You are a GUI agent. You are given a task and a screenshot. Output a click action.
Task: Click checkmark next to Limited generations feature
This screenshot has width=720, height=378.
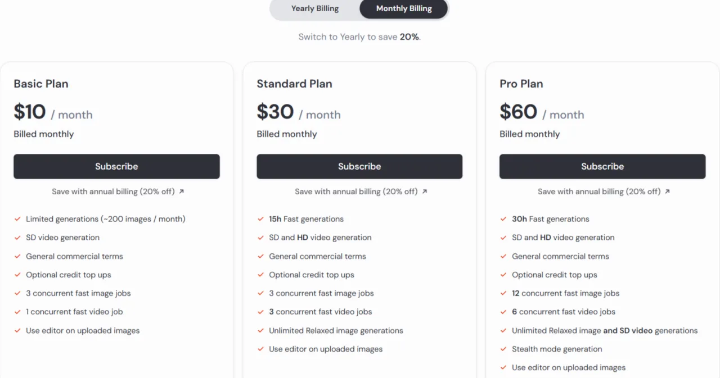tap(17, 219)
